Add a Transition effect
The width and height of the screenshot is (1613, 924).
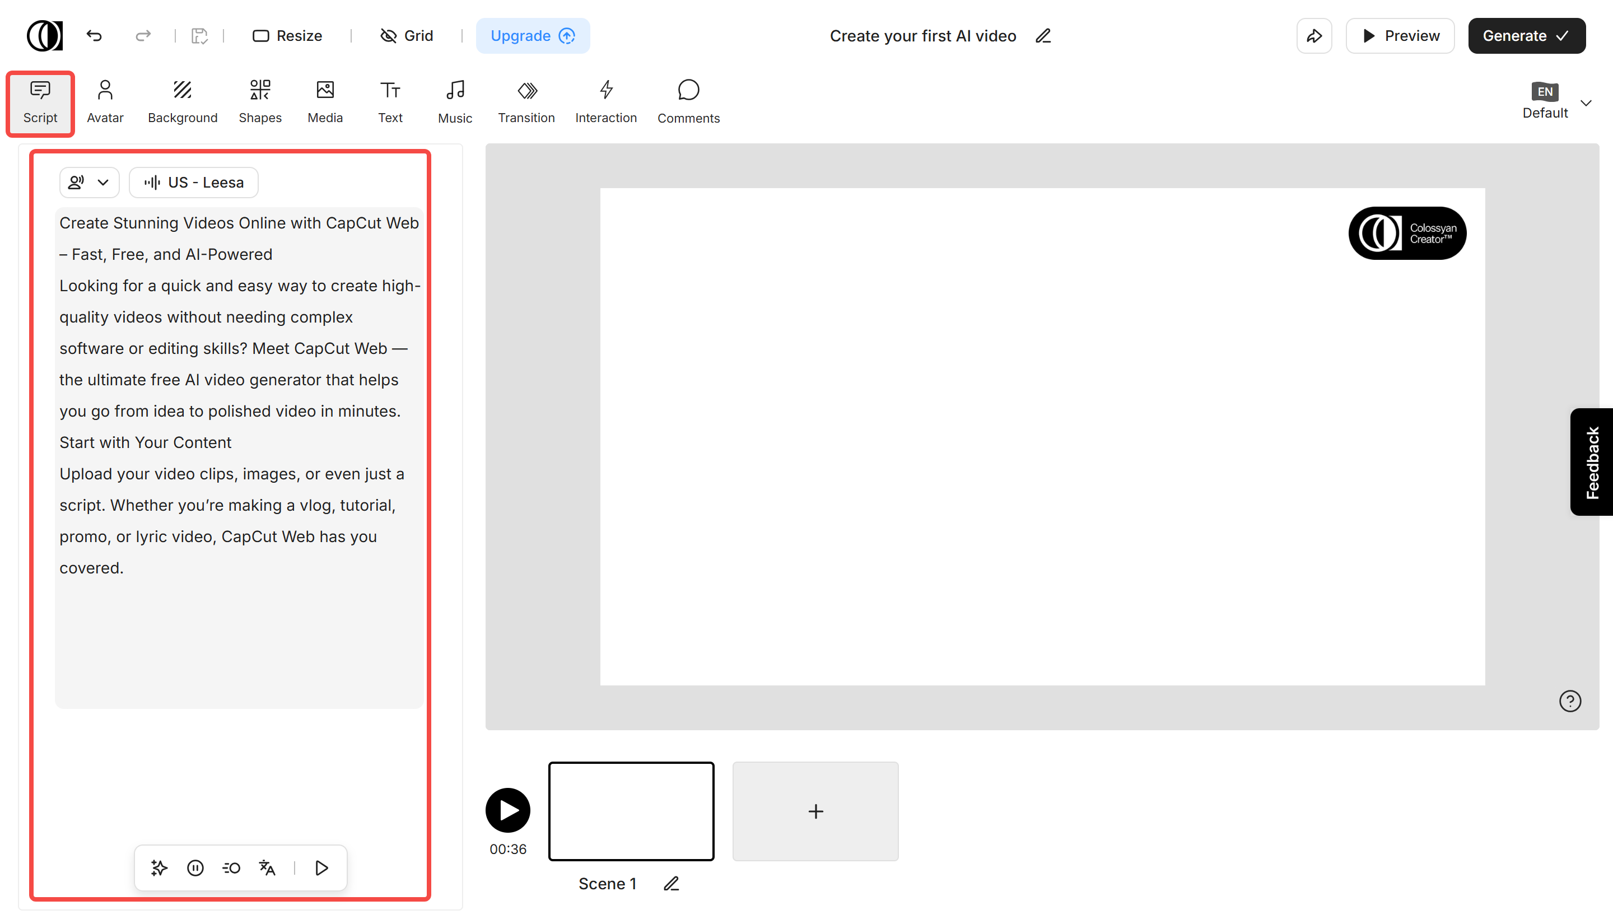[x=526, y=100]
